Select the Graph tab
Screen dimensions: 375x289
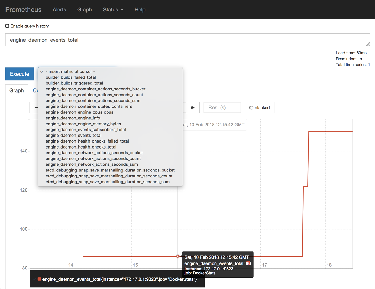(x=16, y=90)
